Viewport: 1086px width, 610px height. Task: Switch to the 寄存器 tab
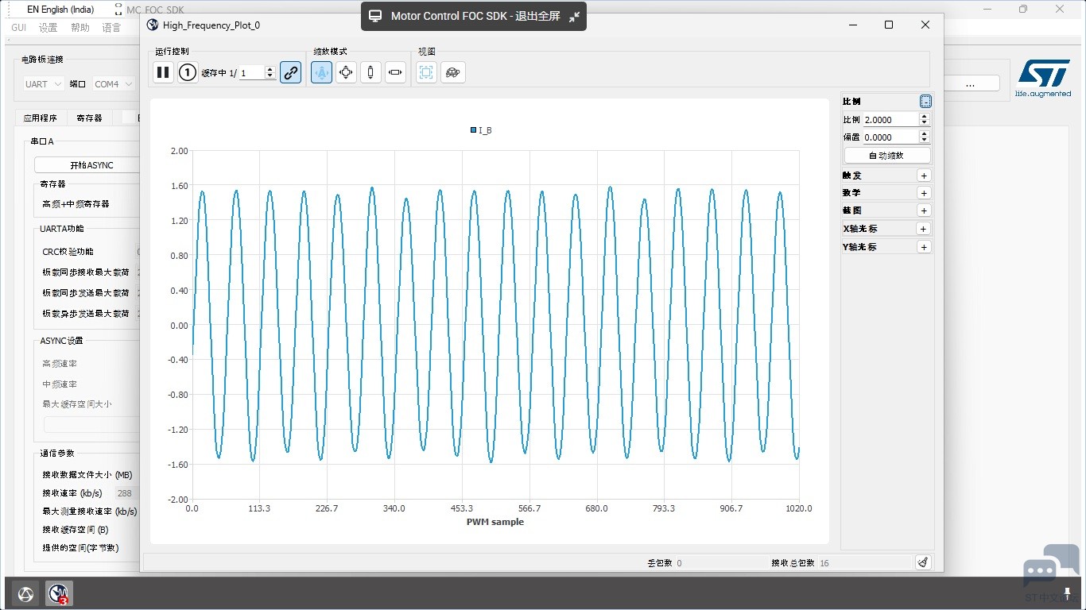point(89,118)
